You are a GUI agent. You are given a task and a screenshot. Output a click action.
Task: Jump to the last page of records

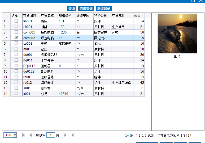73,135
